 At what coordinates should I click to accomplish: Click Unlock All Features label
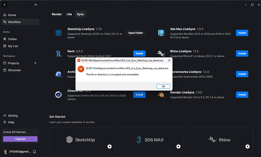[x=14, y=132]
